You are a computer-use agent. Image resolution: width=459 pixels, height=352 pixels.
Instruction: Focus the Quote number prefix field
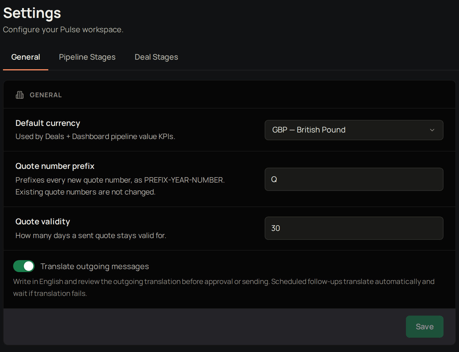pos(354,179)
